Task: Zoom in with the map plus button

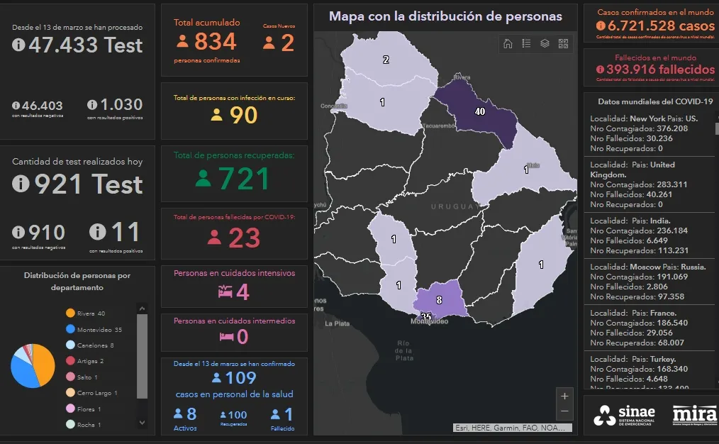Action: (564, 396)
